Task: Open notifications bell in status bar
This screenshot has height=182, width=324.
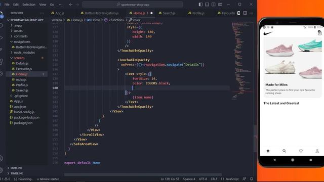Action: [252, 179]
